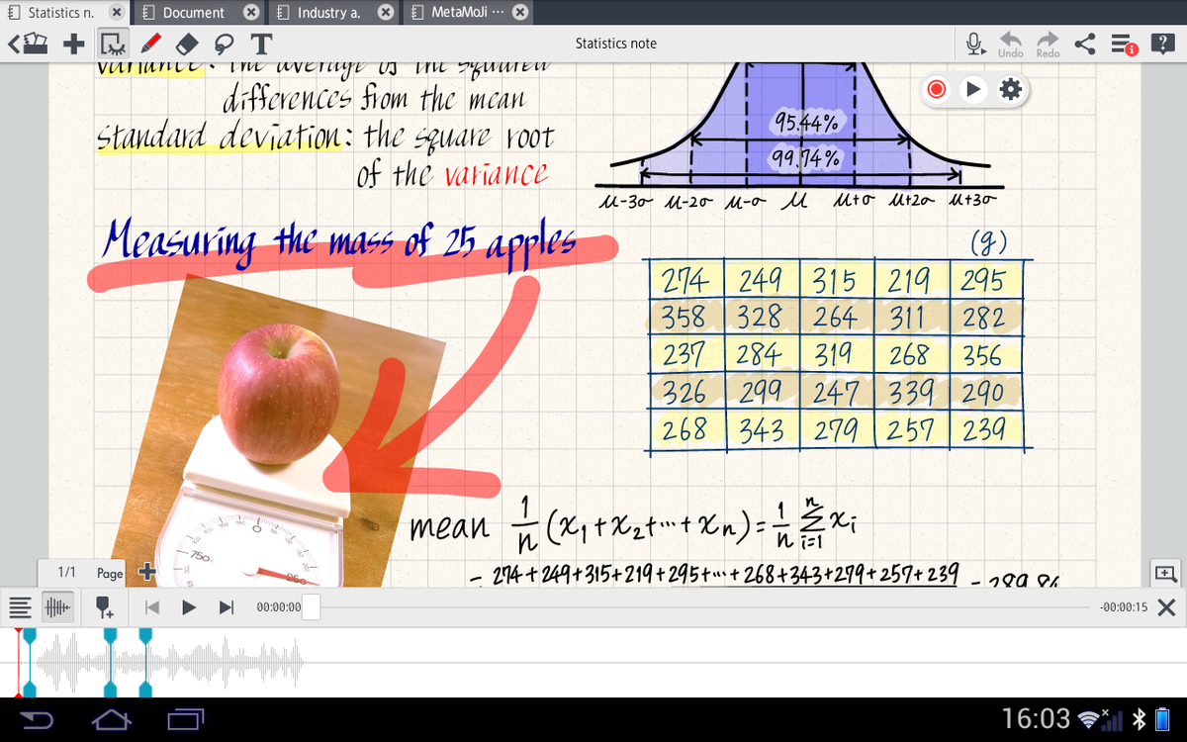The width and height of the screenshot is (1187, 742).
Task: Expand the 1/1 Page navigator
Action: point(86,573)
